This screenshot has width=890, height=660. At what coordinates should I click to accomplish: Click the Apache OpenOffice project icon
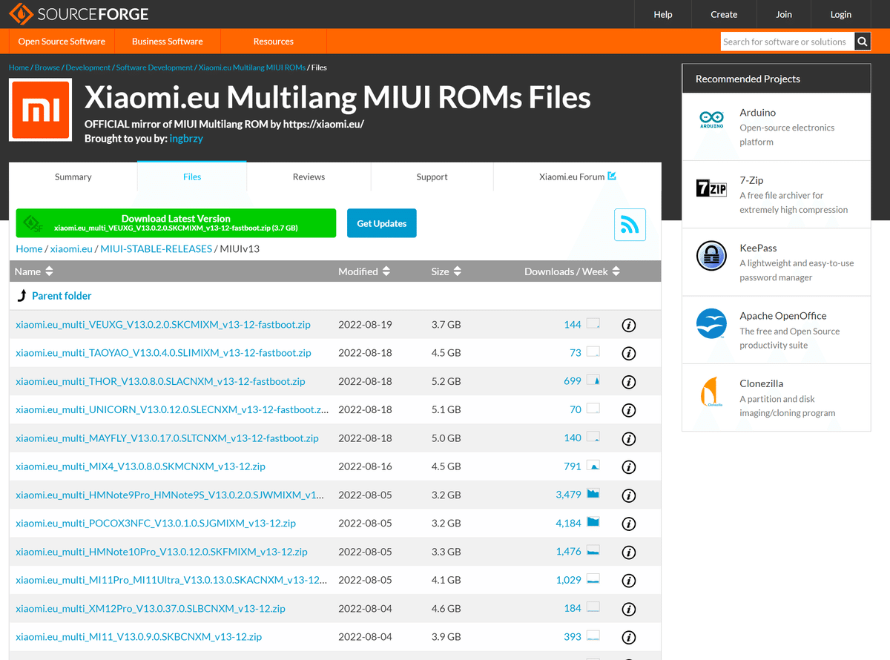pyautogui.click(x=711, y=323)
